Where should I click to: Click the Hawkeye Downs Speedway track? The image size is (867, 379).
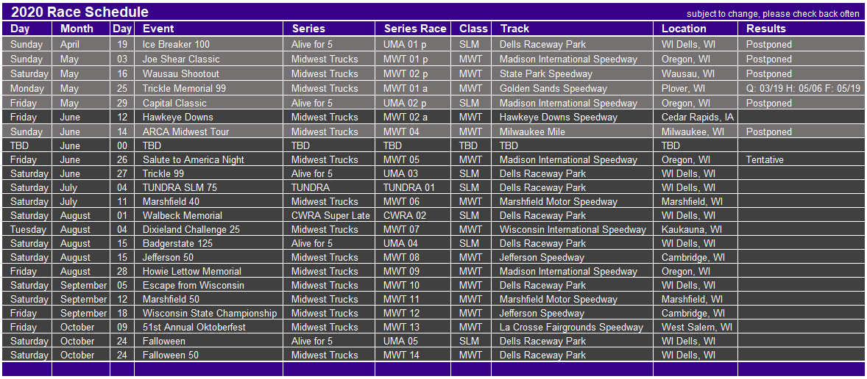(x=572, y=117)
